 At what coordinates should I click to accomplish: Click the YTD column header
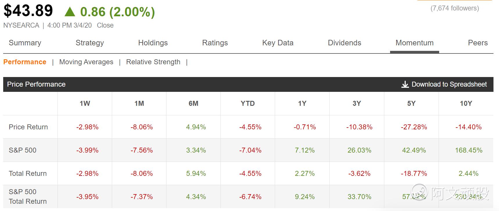click(x=248, y=103)
